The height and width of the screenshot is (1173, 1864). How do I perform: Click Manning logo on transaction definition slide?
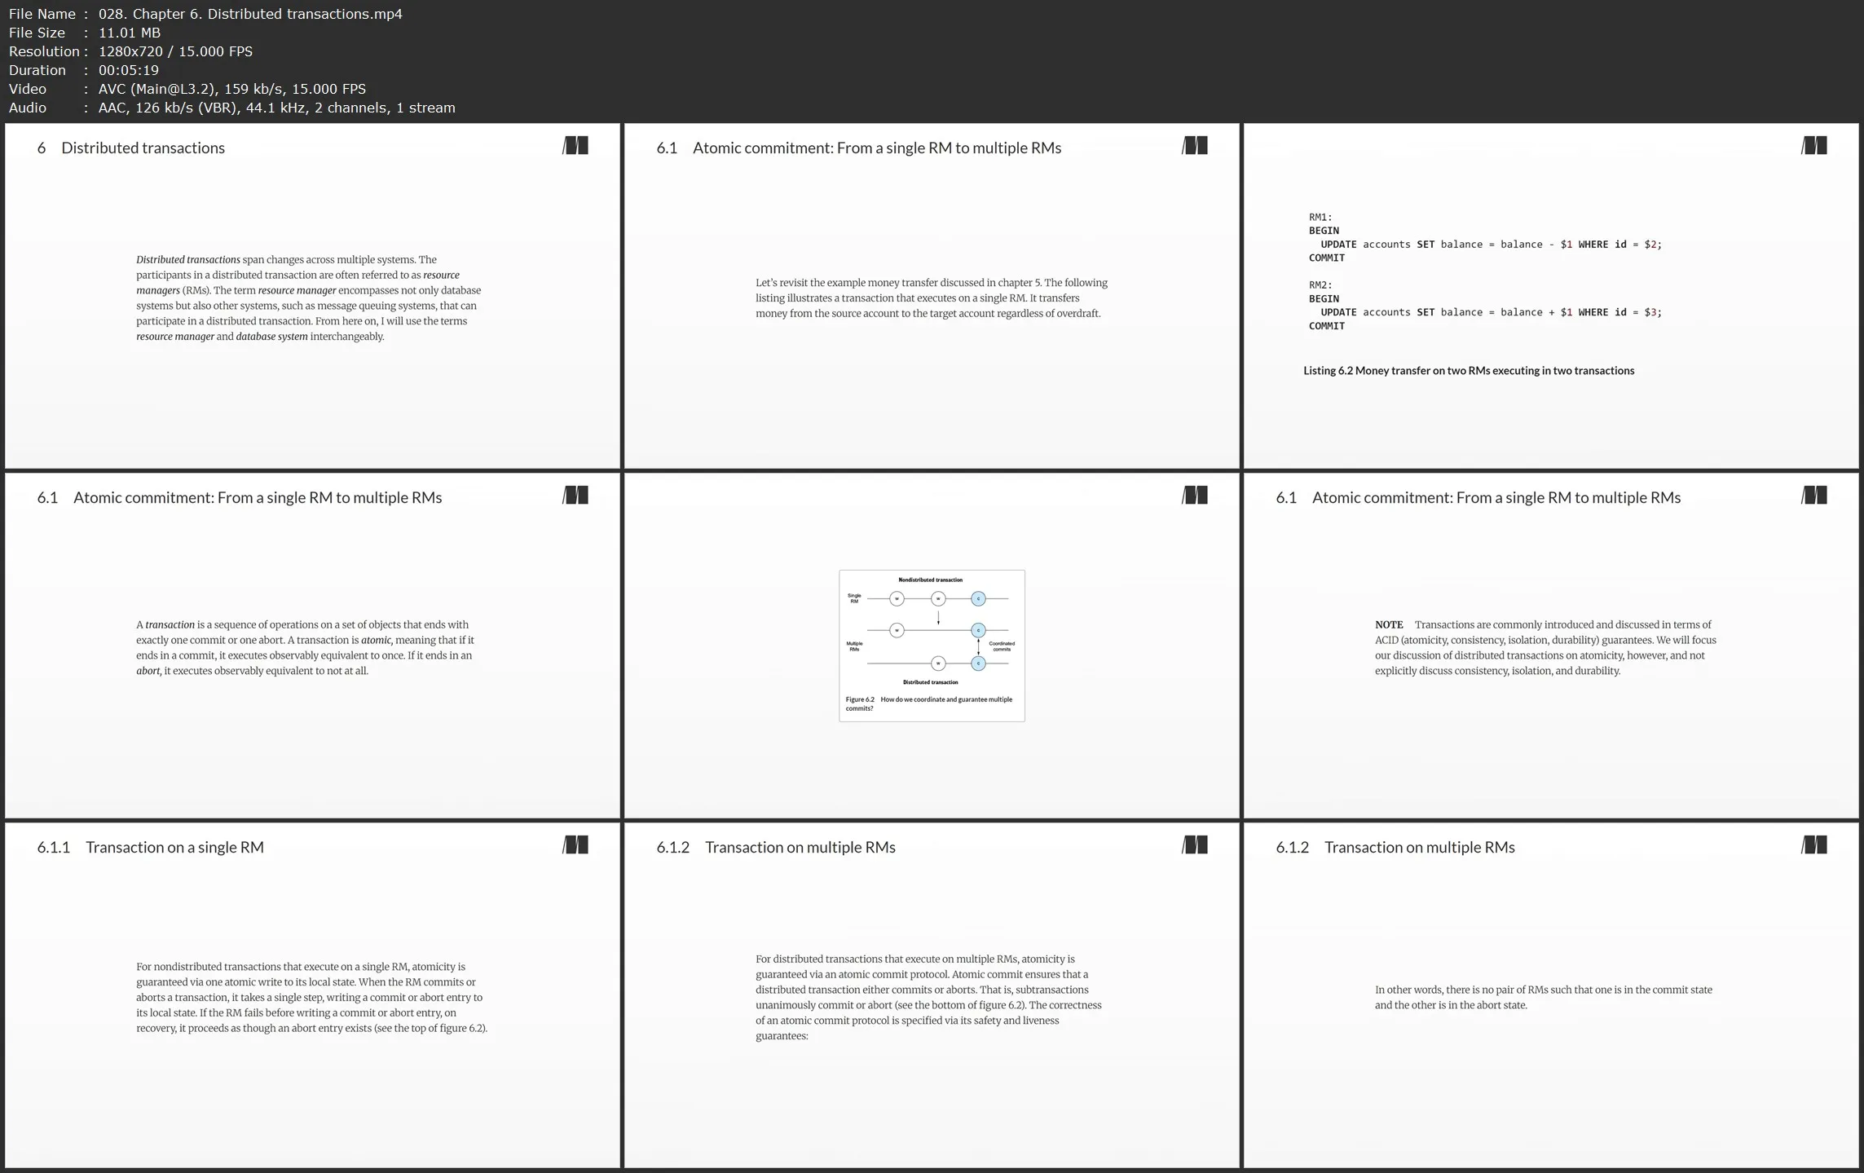(x=575, y=496)
